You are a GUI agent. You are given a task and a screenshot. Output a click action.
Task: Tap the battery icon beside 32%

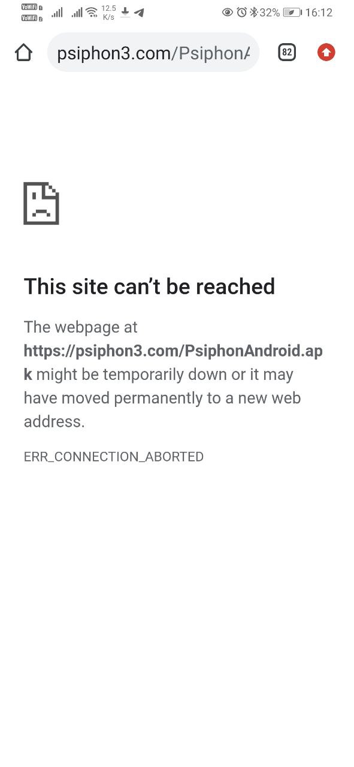click(x=292, y=12)
